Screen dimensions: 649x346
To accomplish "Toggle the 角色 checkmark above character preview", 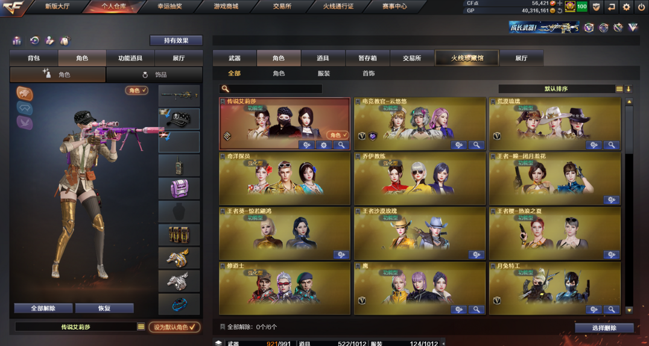I will point(136,90).
